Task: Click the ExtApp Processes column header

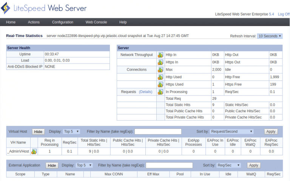Action: pos(193,142)
